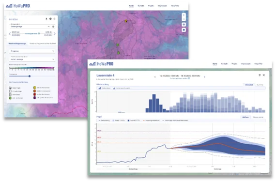Select Abfluss tab in Pegel chart

(245, 117)
